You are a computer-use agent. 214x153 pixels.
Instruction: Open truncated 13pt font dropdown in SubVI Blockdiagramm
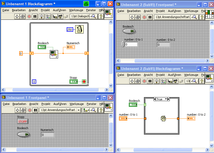pyautogui.click(x=188, y=81)
